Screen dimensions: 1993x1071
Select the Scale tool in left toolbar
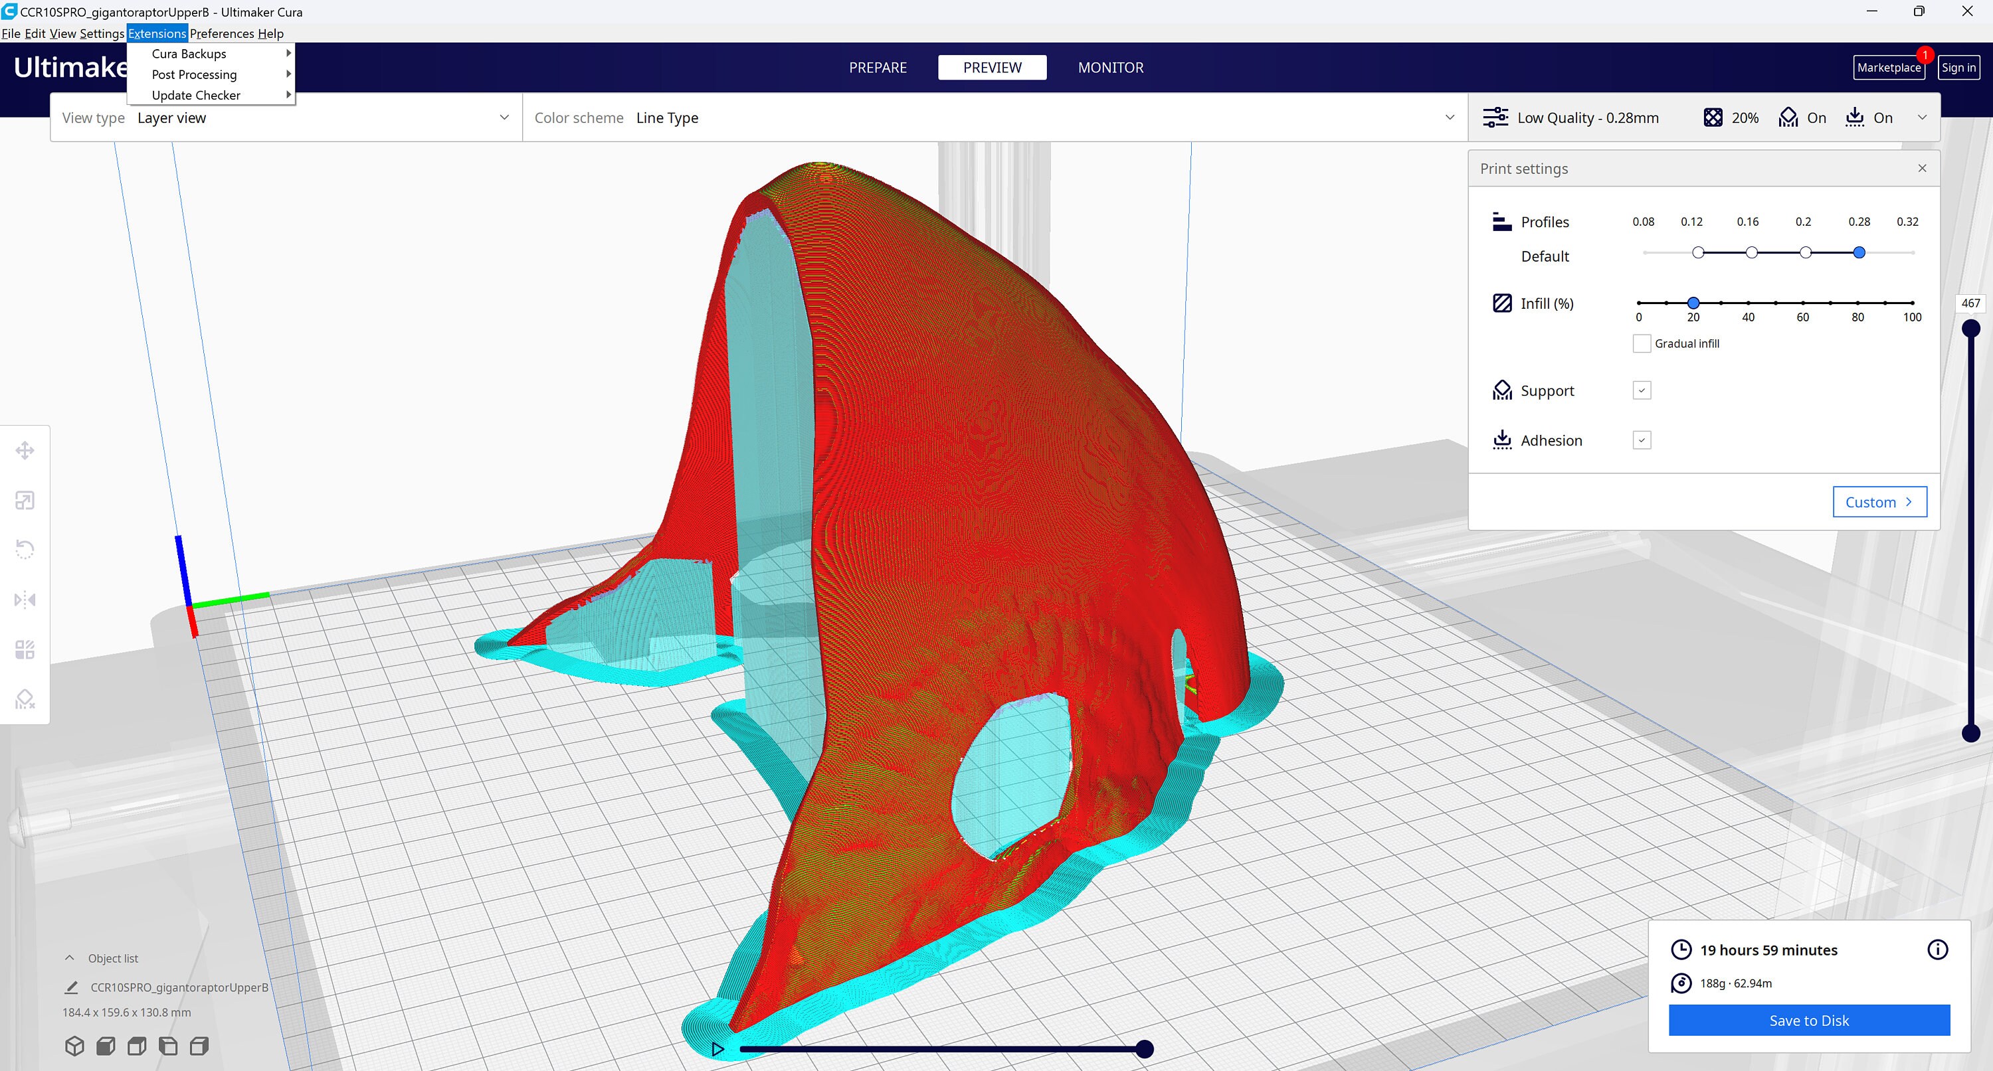pos(25,501)
